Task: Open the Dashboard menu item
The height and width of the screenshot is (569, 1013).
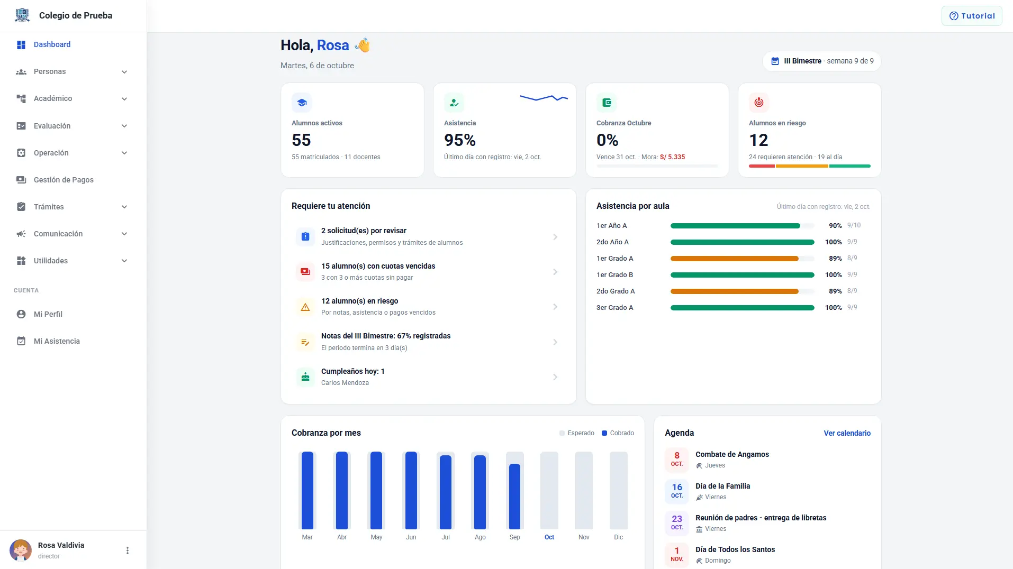Action: (x=73, y=45)
